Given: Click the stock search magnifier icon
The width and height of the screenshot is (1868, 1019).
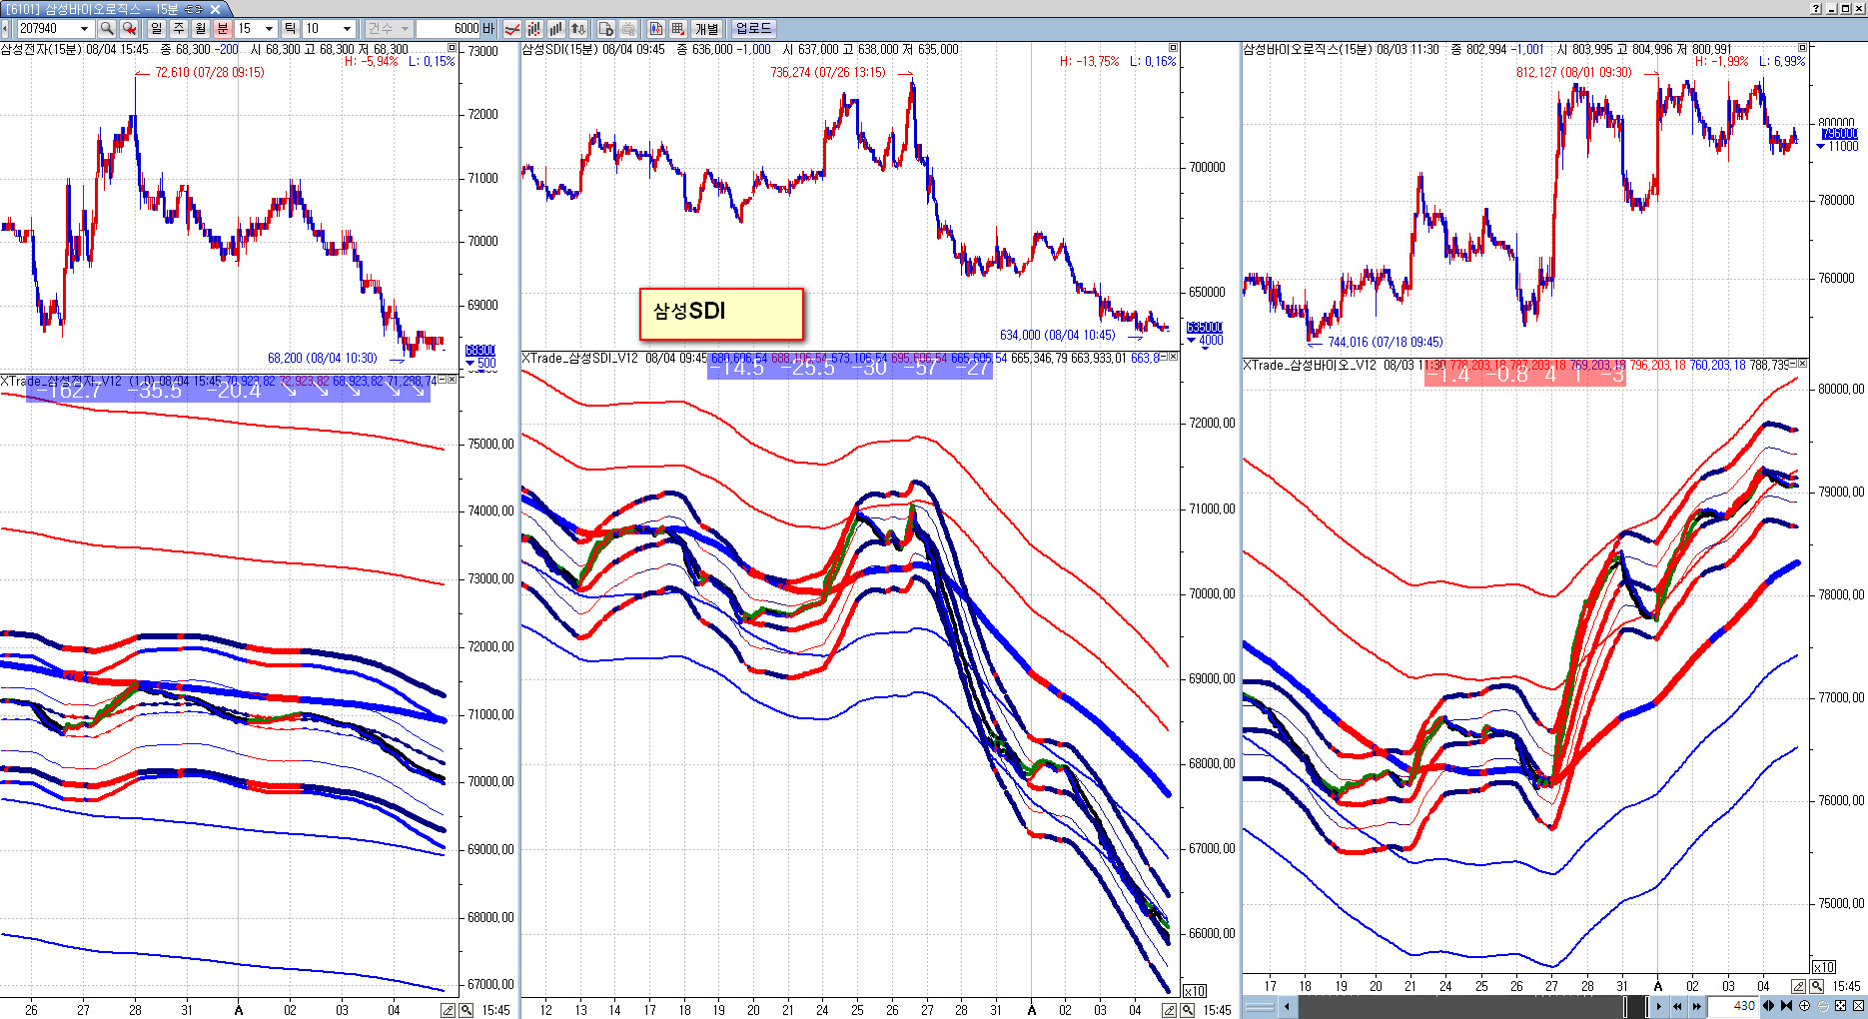Looking at the screenshot, I should (107, 29).
